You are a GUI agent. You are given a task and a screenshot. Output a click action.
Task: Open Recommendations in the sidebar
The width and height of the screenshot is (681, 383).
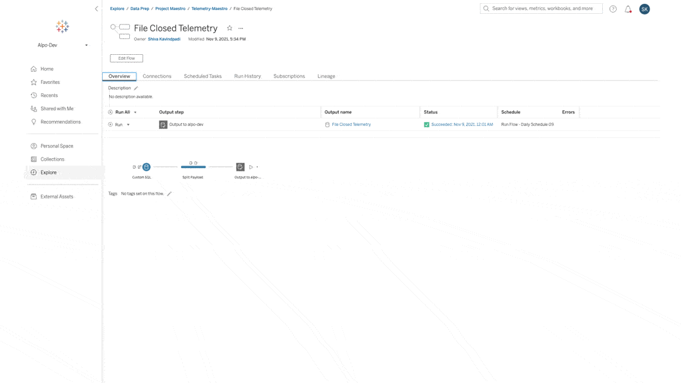pyautogui.click(x=61, y=122)
